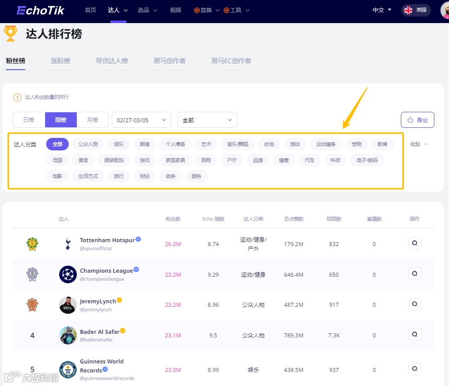The height and width of the screenshot is (386, 449).
Task: Open search icon for JeremyLynch row
Action: pyautogui.click(x=415, y=304)
